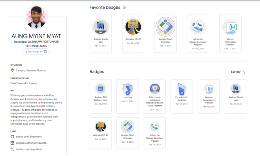Open Google Cloud Innovator favorite badge
Image resolution: width=260 pixels, height=156 pixels.
point(165,34)
